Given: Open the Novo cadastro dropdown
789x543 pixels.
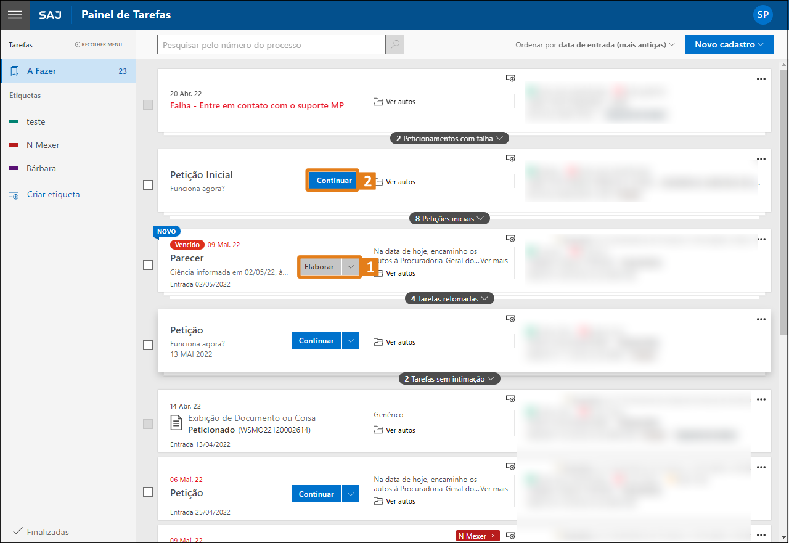Looking at the screenshot, I should [x=729, y=44].
